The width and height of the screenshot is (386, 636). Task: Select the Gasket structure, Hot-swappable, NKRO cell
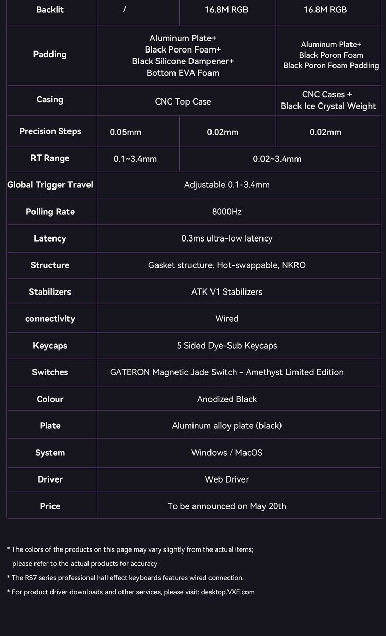(227, 265)
